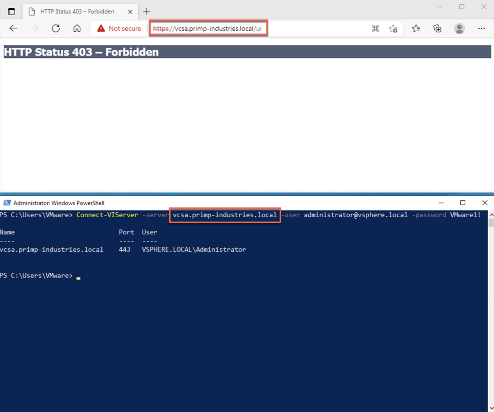View the Not secure site warning
This screenshot has width=494, height=412.
[118, 28]
